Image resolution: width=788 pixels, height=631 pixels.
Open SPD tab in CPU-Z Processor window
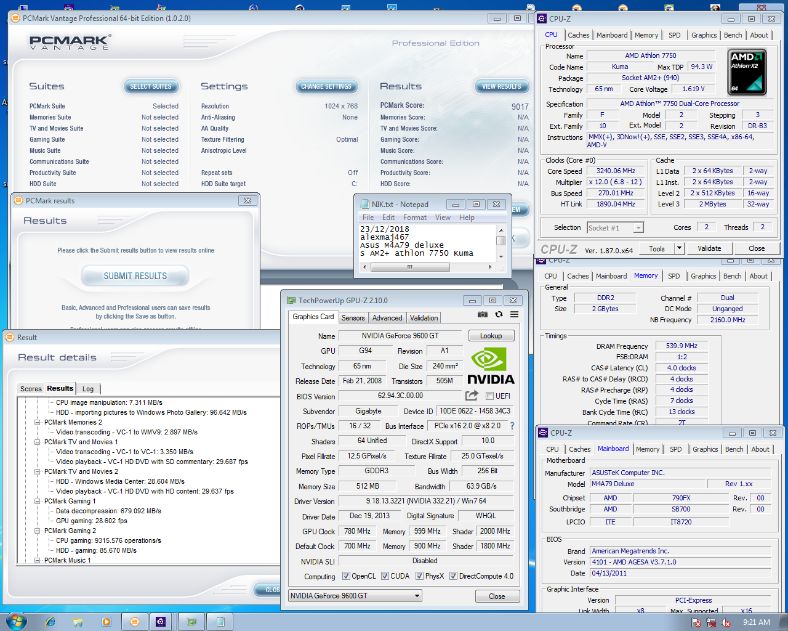(675, 35)
